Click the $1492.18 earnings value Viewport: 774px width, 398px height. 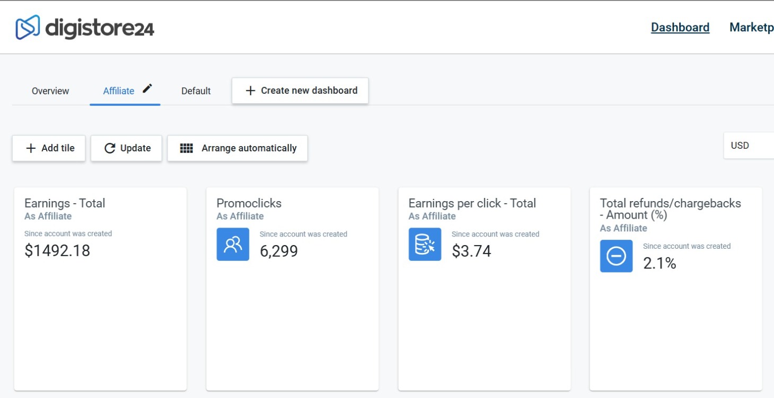57,250
